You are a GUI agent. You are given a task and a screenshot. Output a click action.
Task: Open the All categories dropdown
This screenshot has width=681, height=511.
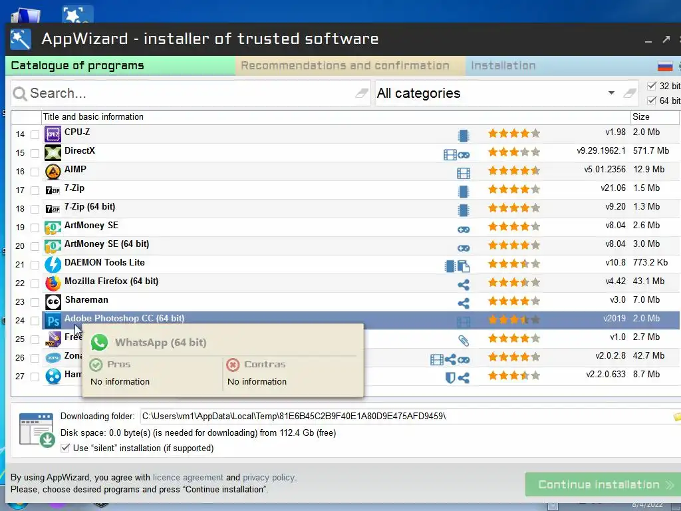click(x=611, y=93)
